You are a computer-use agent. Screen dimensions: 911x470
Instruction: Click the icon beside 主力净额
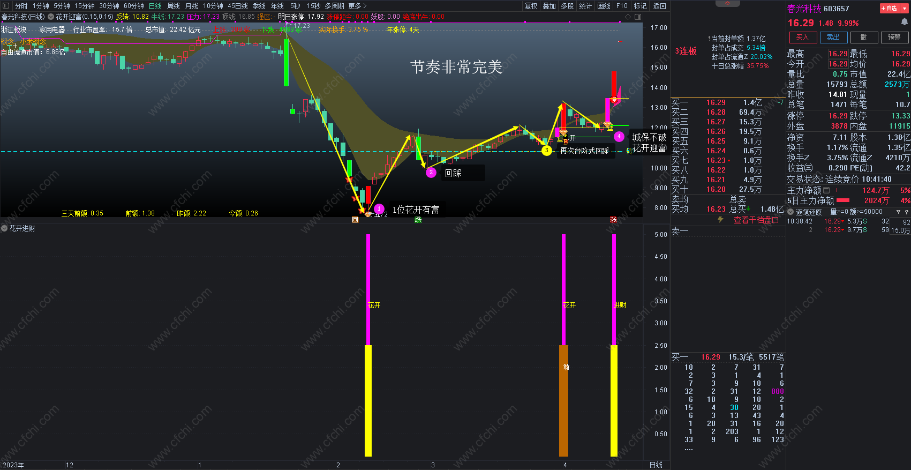826,190
